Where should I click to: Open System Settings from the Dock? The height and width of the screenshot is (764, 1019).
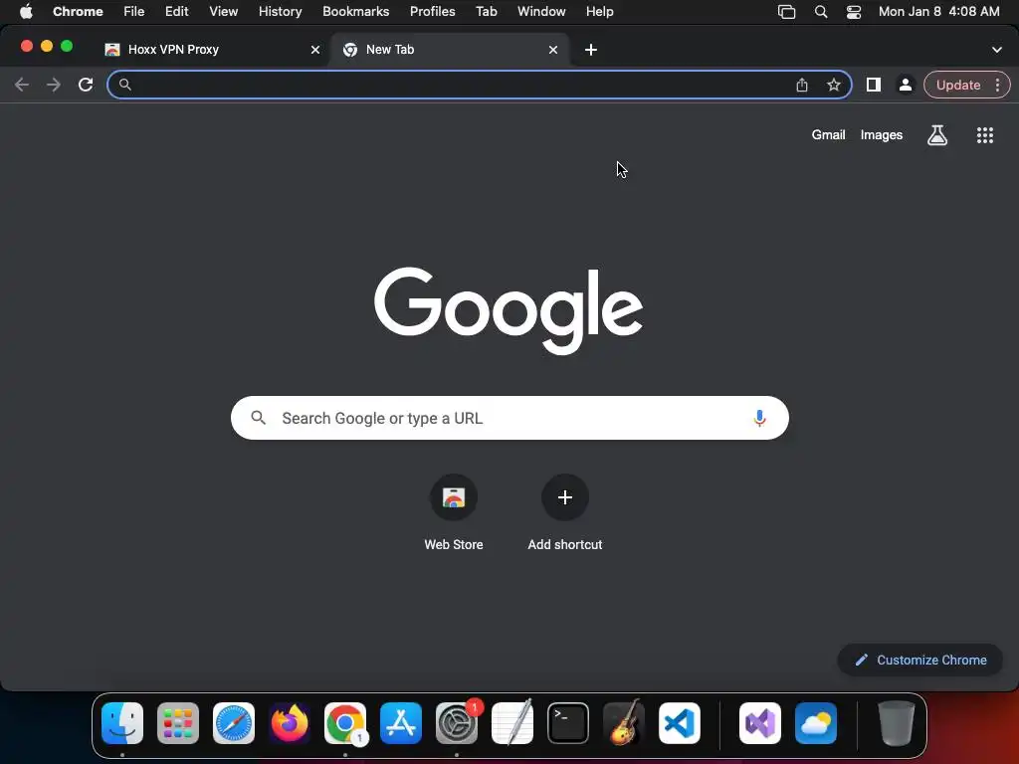tap(456, 723)
